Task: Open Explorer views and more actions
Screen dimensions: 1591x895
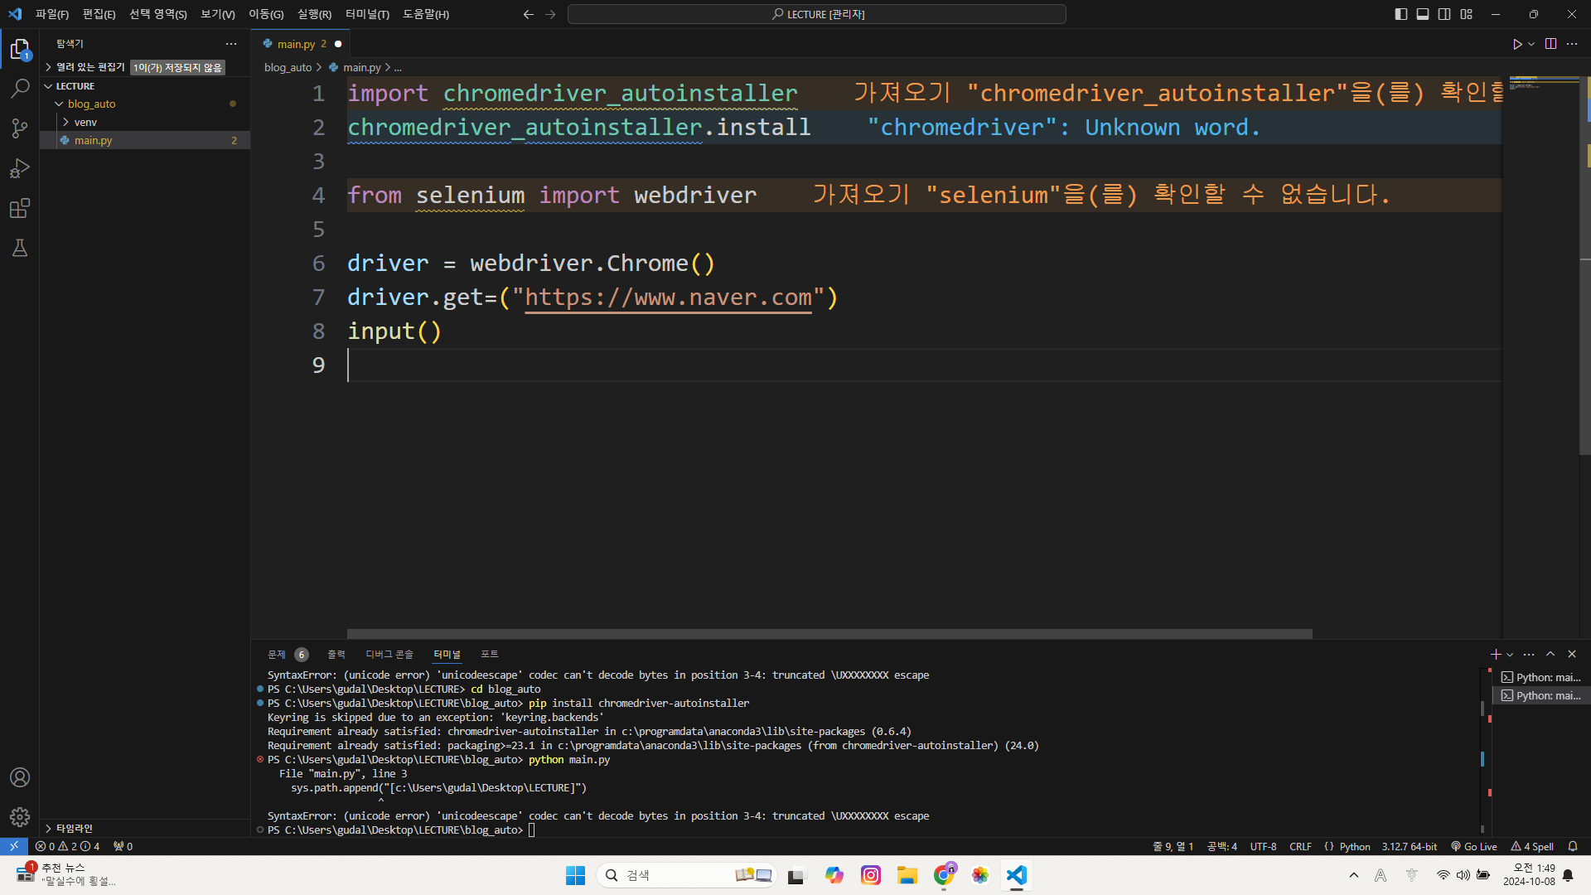Action: (231, 44)
